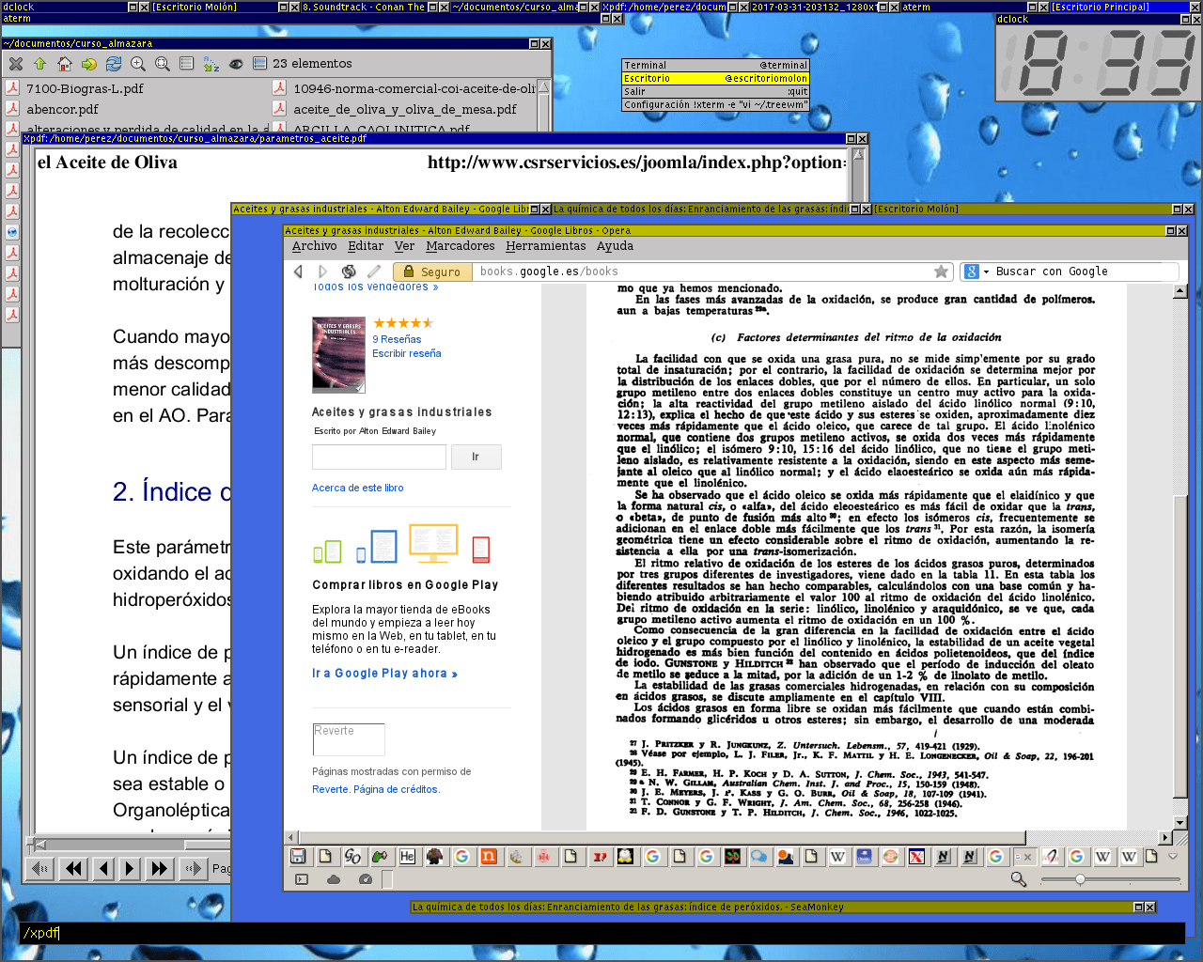Click the search-in-book text field

pos(379,457)
